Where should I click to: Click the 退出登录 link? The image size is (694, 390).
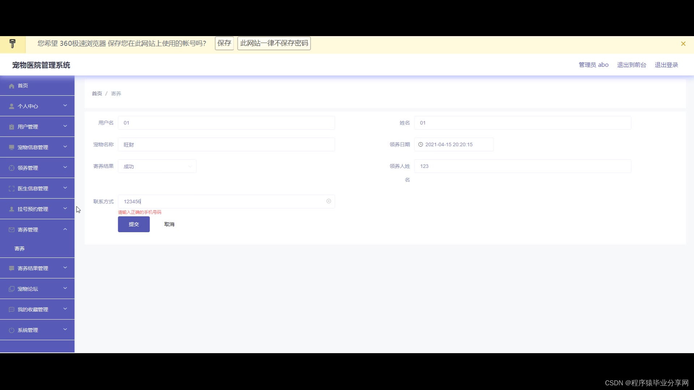point(666,65)
